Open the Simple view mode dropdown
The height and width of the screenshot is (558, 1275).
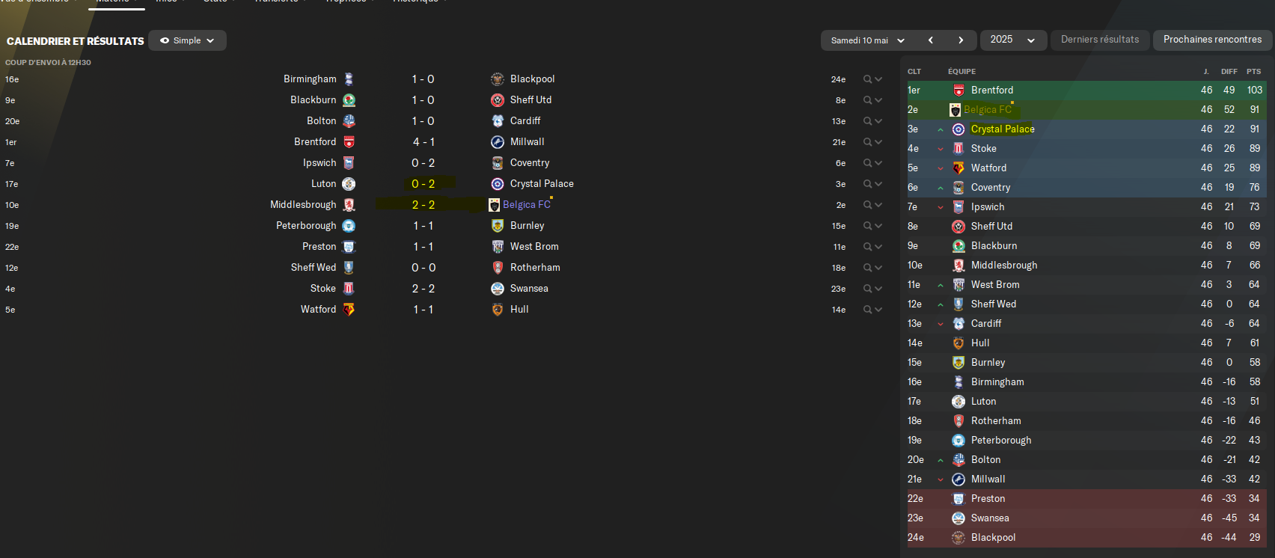(187, 40)
